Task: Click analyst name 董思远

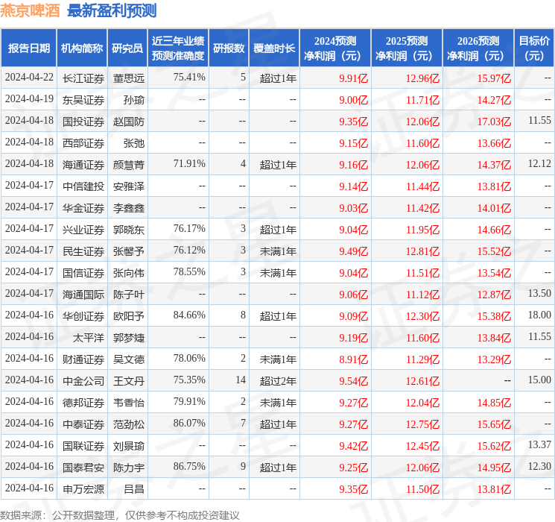Action: click(x=129, y=78)
